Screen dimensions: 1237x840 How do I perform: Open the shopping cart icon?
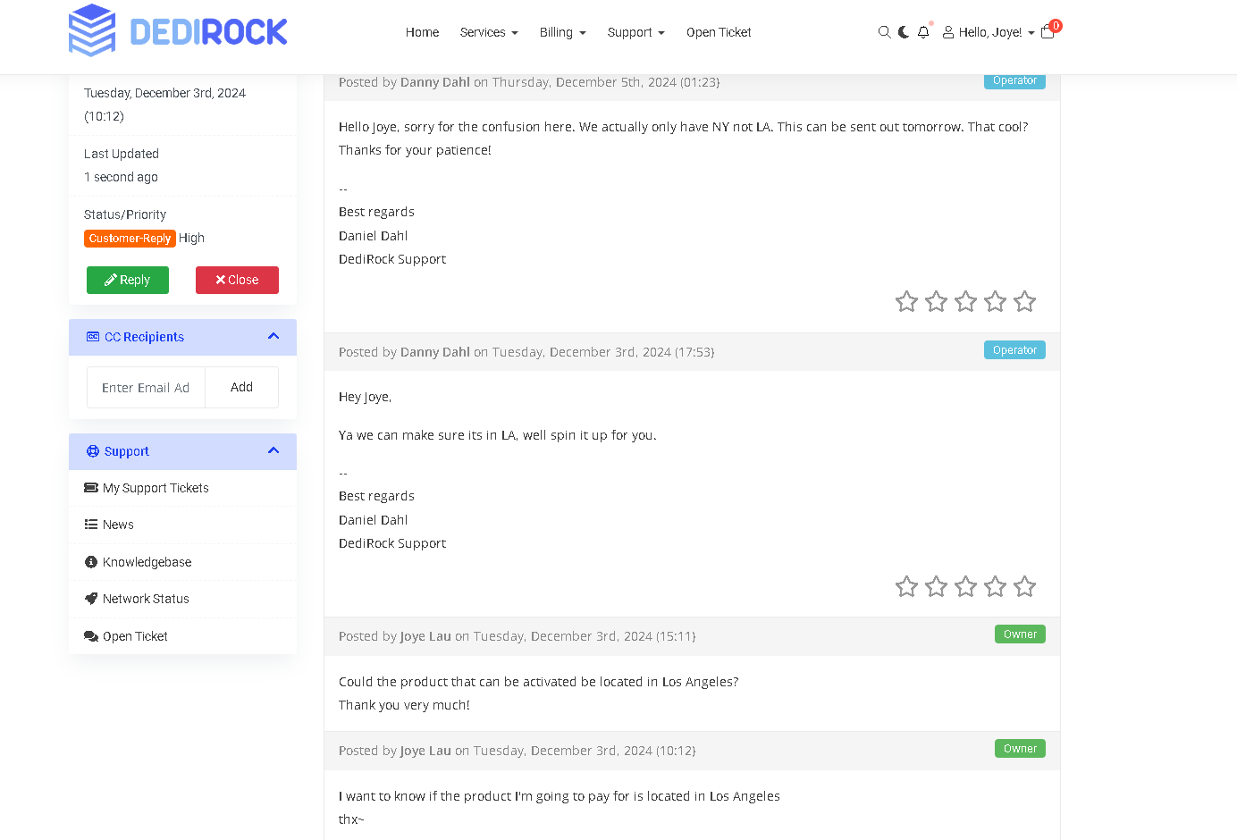(1048, 32)
